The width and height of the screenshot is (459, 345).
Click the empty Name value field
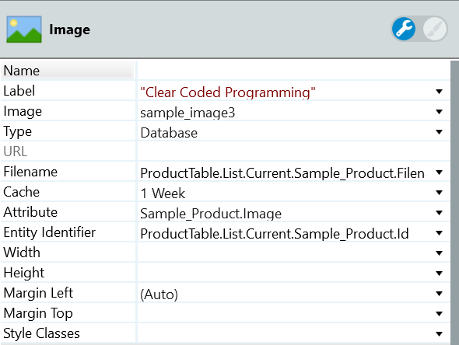pyautogui.click(x=293, y=71)
